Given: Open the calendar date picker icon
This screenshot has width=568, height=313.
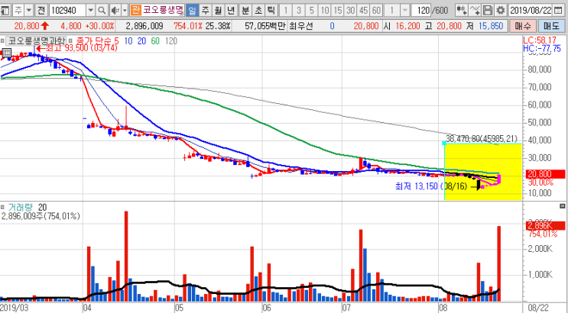Looking at the screenshot, I should point(558,10).
